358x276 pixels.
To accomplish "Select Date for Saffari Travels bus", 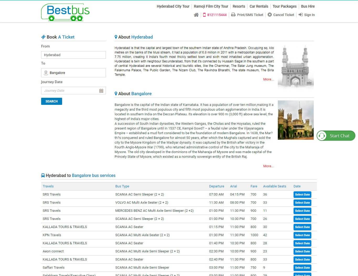I will pyautogui.click(x=302, y=268).
